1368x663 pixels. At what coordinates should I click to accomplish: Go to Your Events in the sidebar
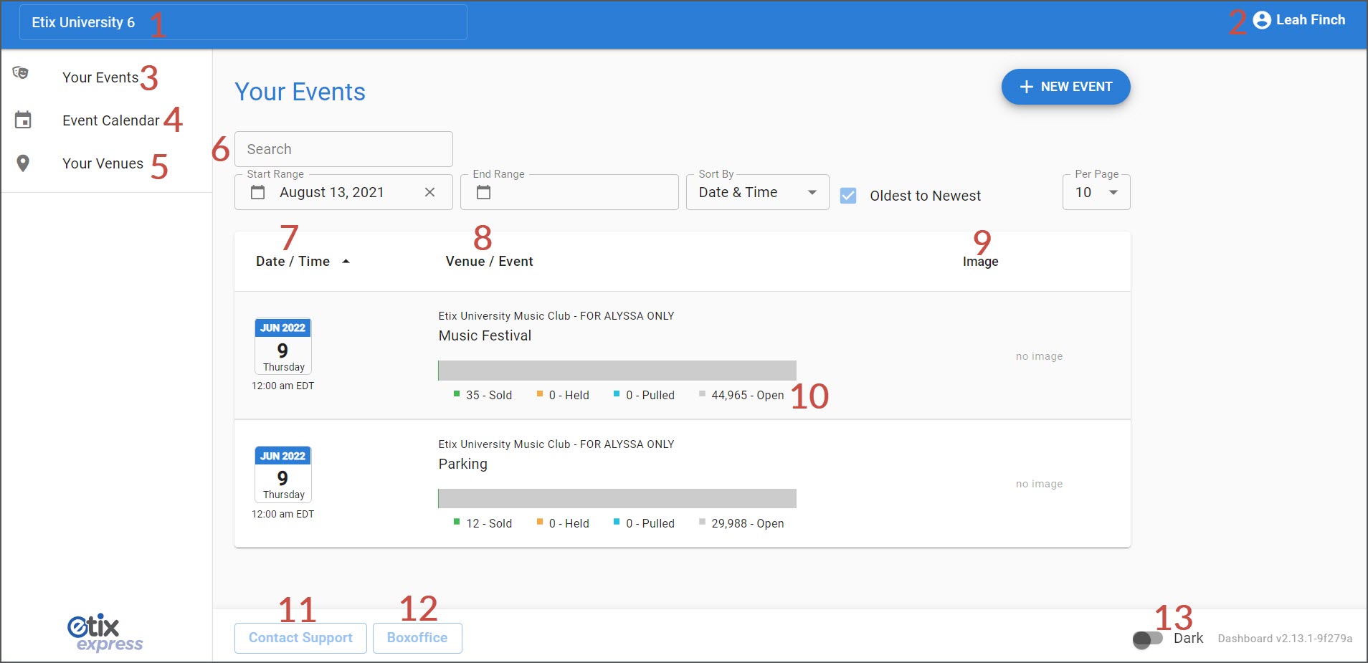click(100, 77)
